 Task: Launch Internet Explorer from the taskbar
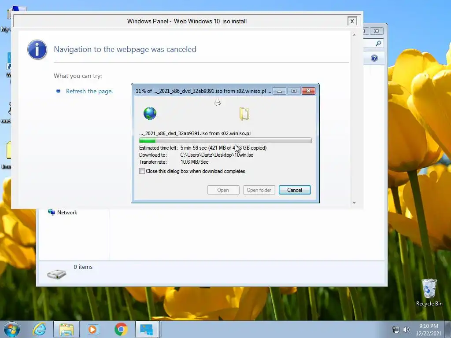39,329
